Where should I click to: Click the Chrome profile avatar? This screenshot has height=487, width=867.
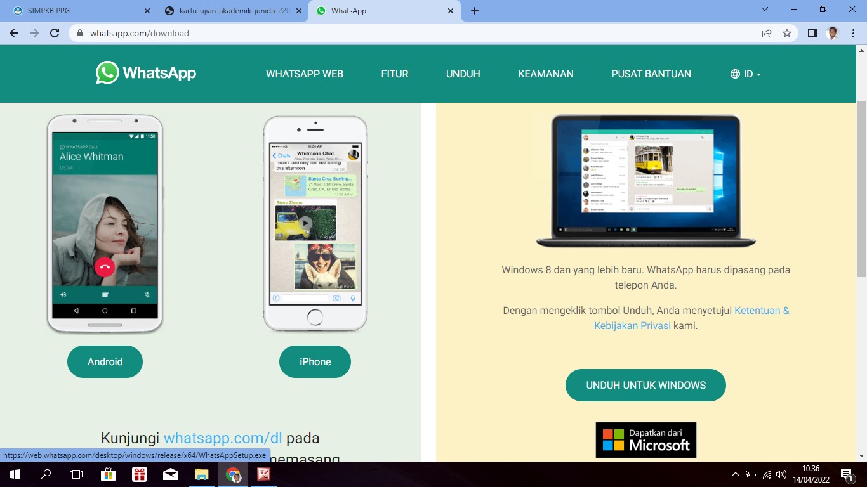click(x=833, y=33)
